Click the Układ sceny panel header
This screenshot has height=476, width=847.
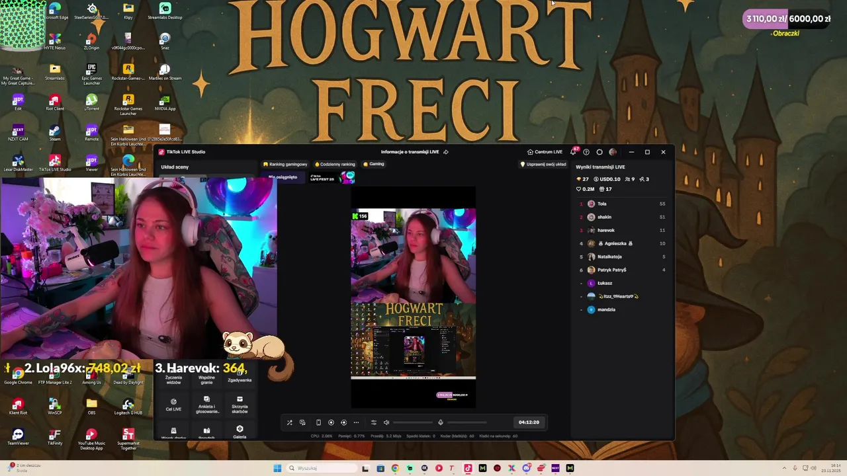tap(175, 167)
